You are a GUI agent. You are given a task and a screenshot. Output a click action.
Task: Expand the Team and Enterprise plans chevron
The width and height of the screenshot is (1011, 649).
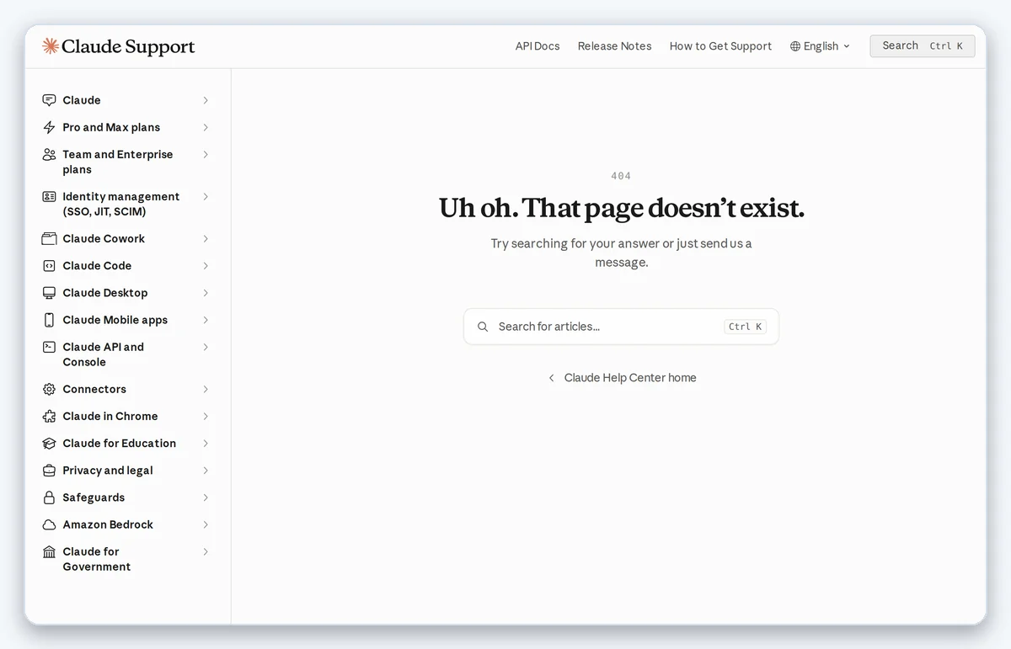tap(206, 154)
